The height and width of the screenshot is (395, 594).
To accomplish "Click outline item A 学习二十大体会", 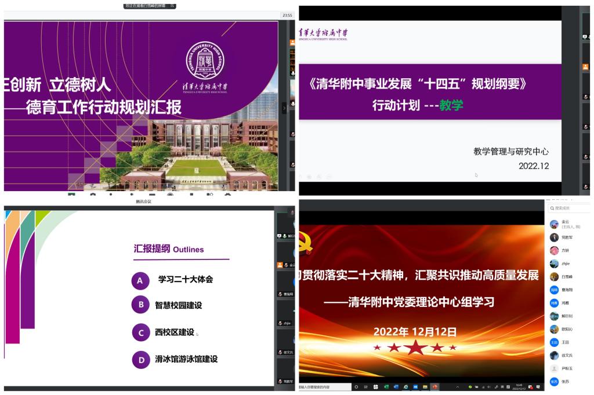I will click(x=185, y=279).
